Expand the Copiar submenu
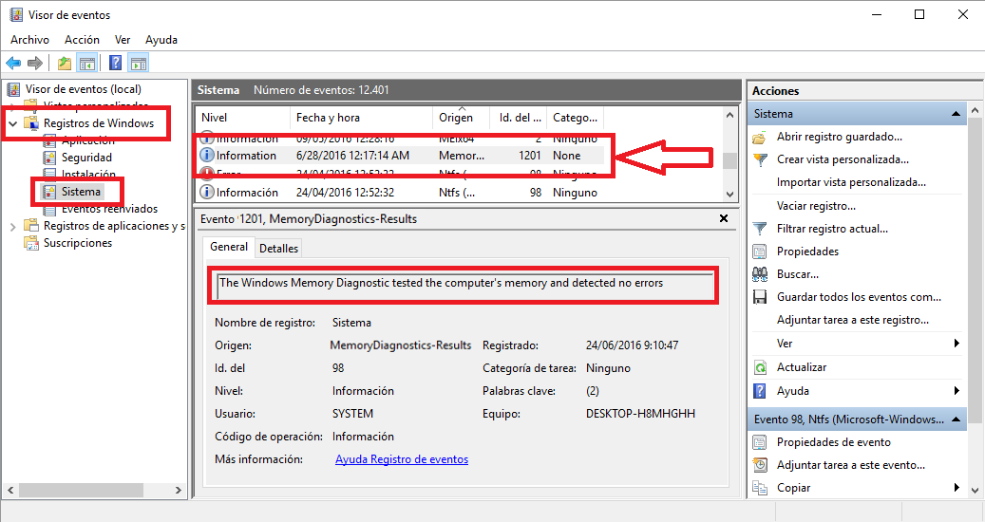985x522 pixels. coord(957,488)
